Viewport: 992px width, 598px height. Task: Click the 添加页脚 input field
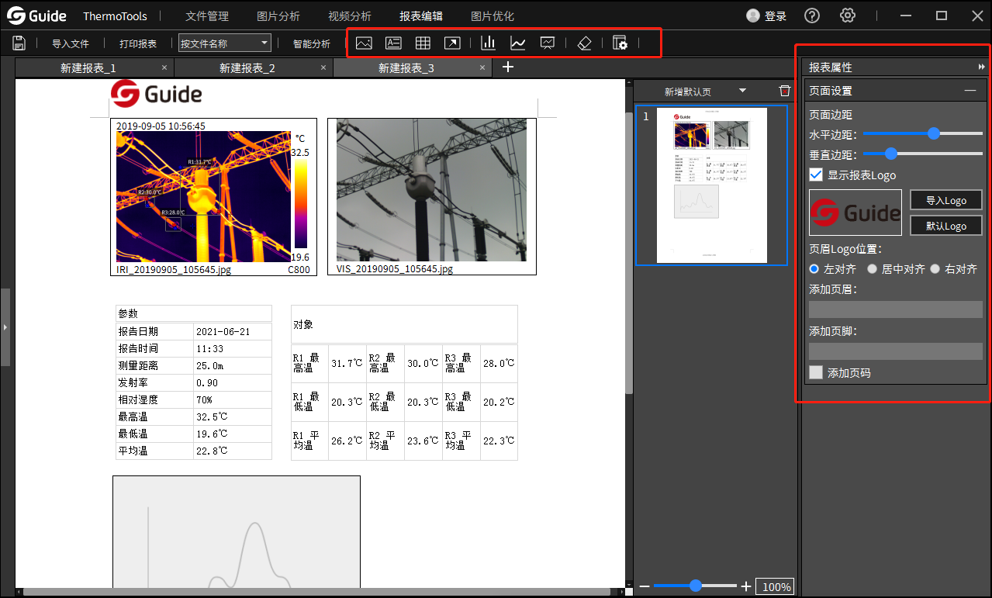click(x=896, y=351)
